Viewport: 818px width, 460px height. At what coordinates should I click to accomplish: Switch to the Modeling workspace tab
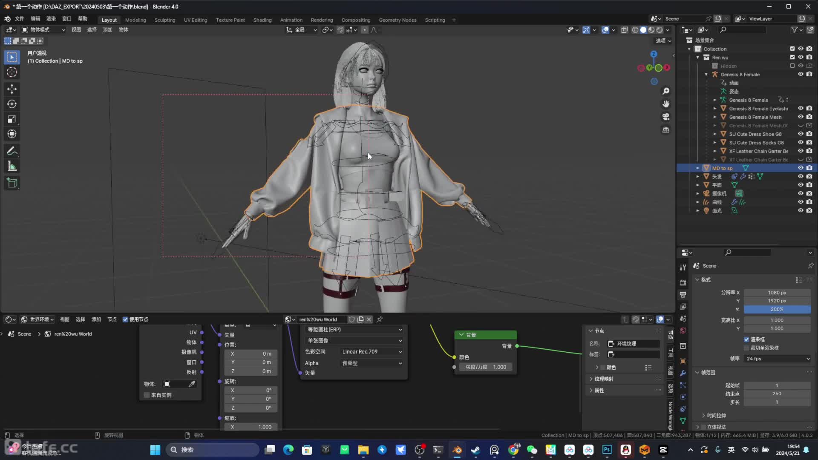135,20
